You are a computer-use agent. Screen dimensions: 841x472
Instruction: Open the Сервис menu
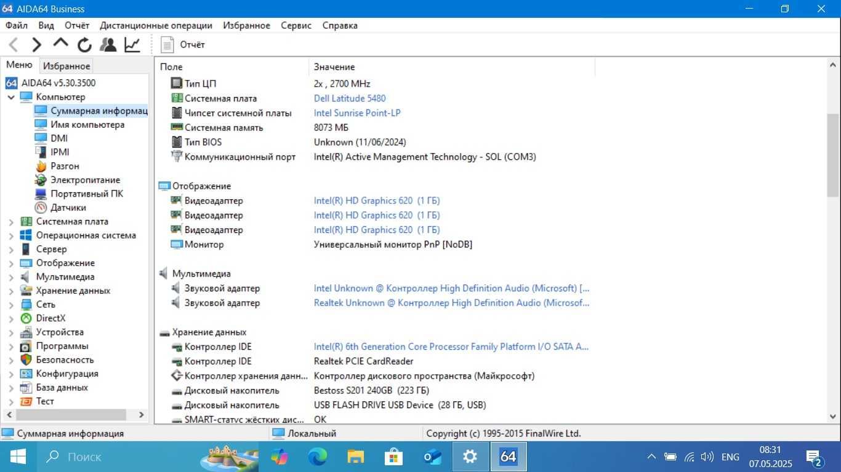pos(296,25)
